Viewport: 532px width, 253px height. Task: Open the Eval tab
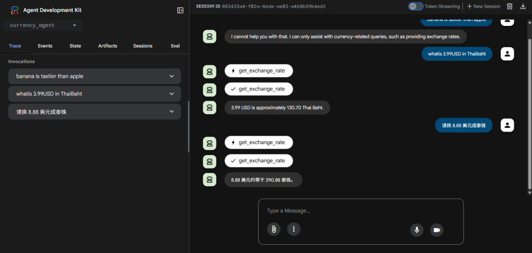(175, 46)
